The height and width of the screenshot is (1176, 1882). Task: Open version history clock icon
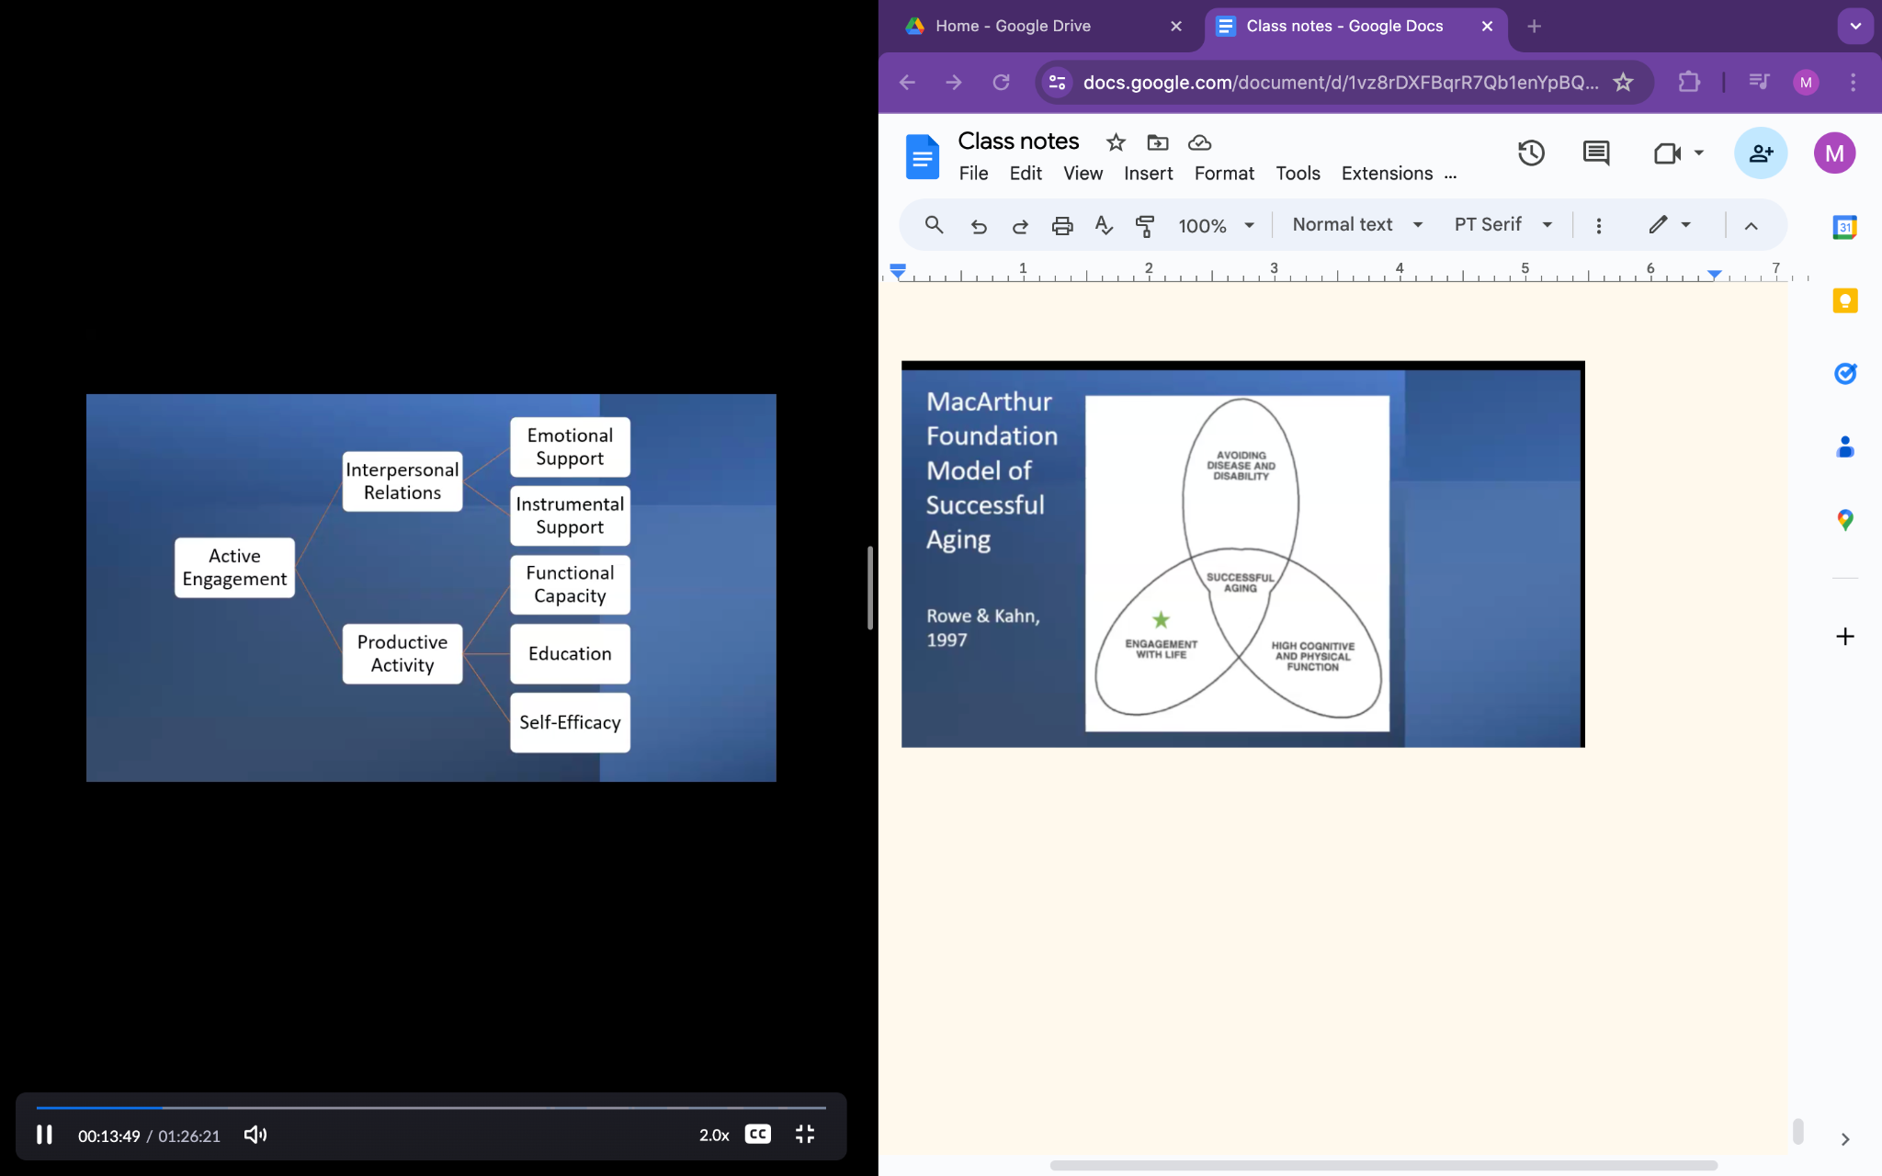point(1531,153)
